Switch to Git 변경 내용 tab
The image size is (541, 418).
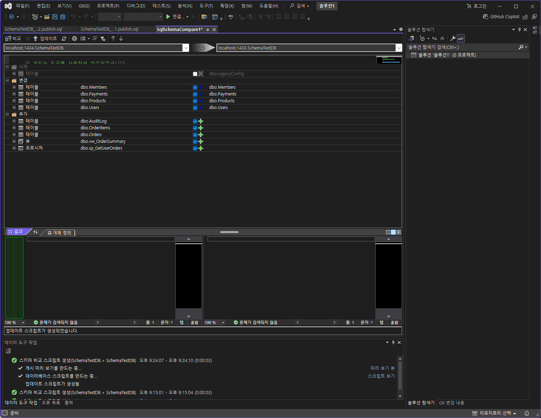(x=452, y=403)
